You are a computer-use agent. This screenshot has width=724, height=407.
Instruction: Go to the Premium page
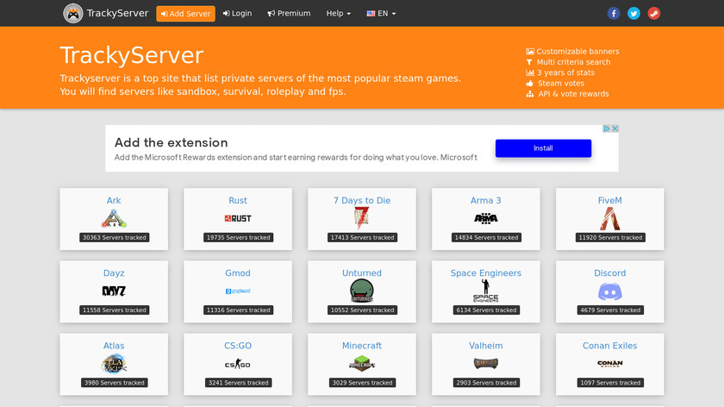pyautogui.click(x=289, y=14)
